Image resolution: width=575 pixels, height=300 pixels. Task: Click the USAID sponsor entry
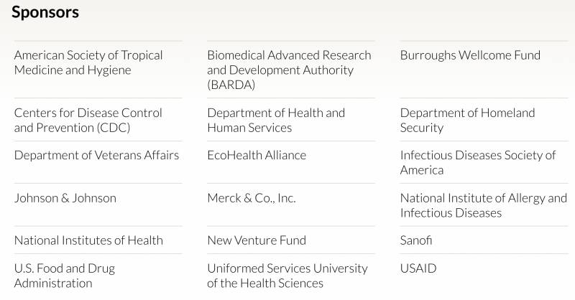point(418,268)
